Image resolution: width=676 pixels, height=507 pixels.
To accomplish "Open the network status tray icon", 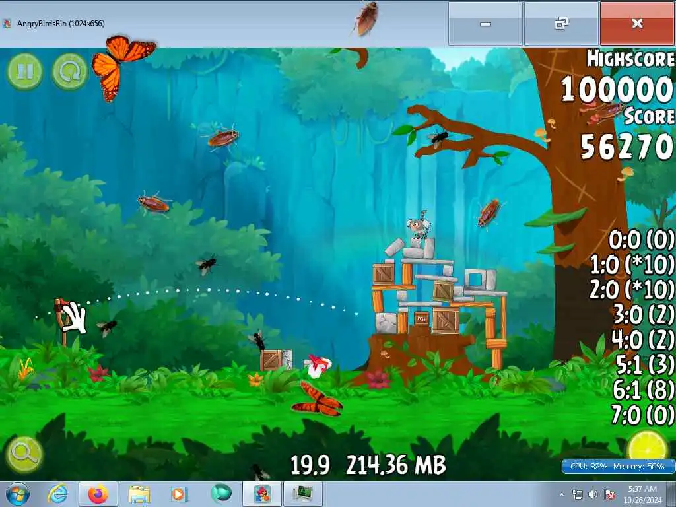I will 577,494.
